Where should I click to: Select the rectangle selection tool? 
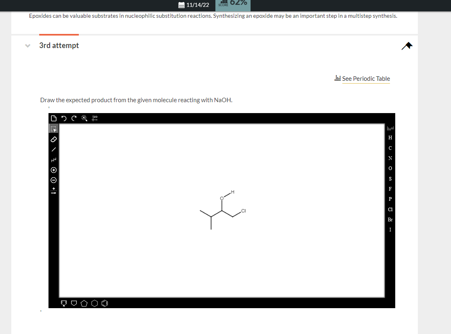[x=54, y=128]
